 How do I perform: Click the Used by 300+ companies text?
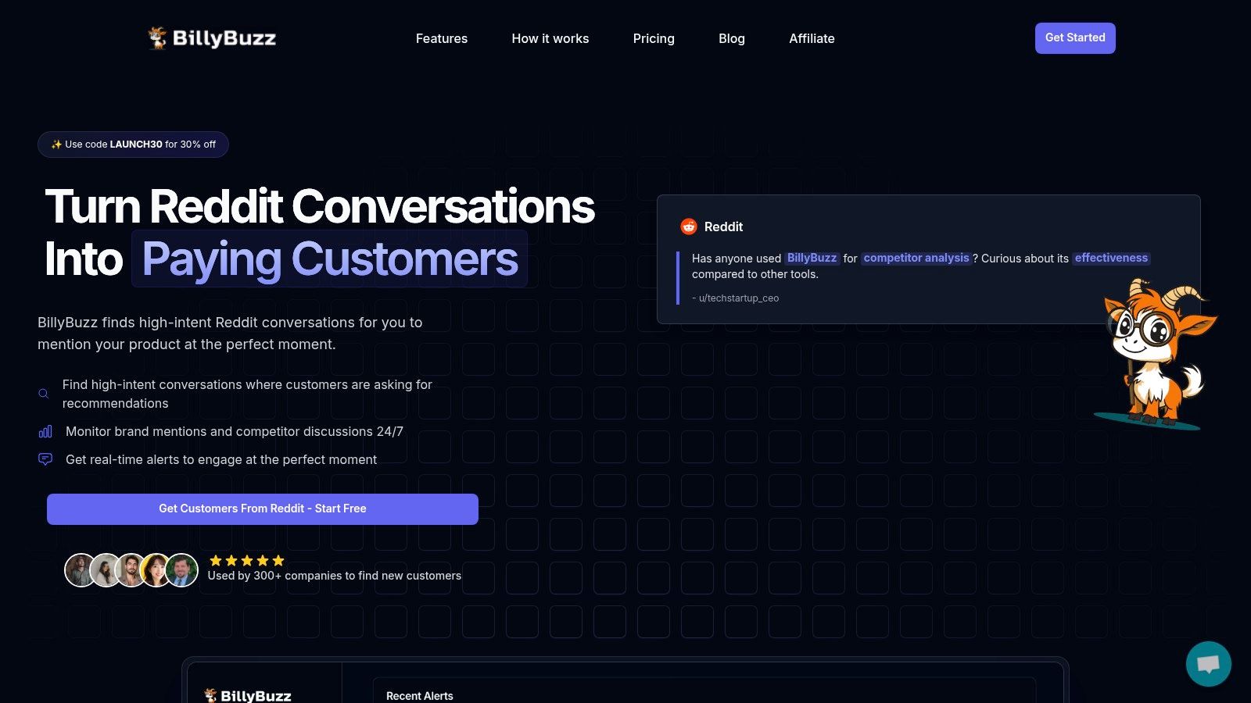[335, 576]
